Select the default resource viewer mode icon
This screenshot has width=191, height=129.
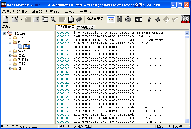click(x=111, y=19)
